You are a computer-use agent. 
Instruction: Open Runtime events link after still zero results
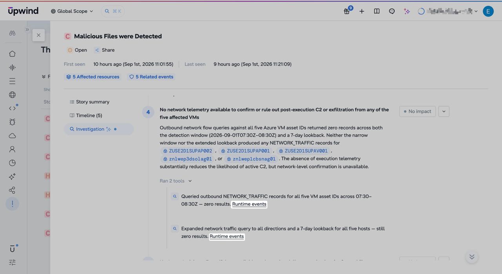coord(227,236)
